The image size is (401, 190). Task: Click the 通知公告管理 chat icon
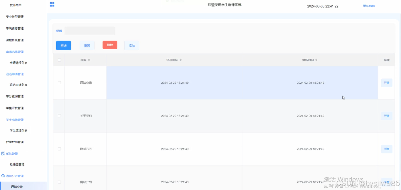[3, 176]
